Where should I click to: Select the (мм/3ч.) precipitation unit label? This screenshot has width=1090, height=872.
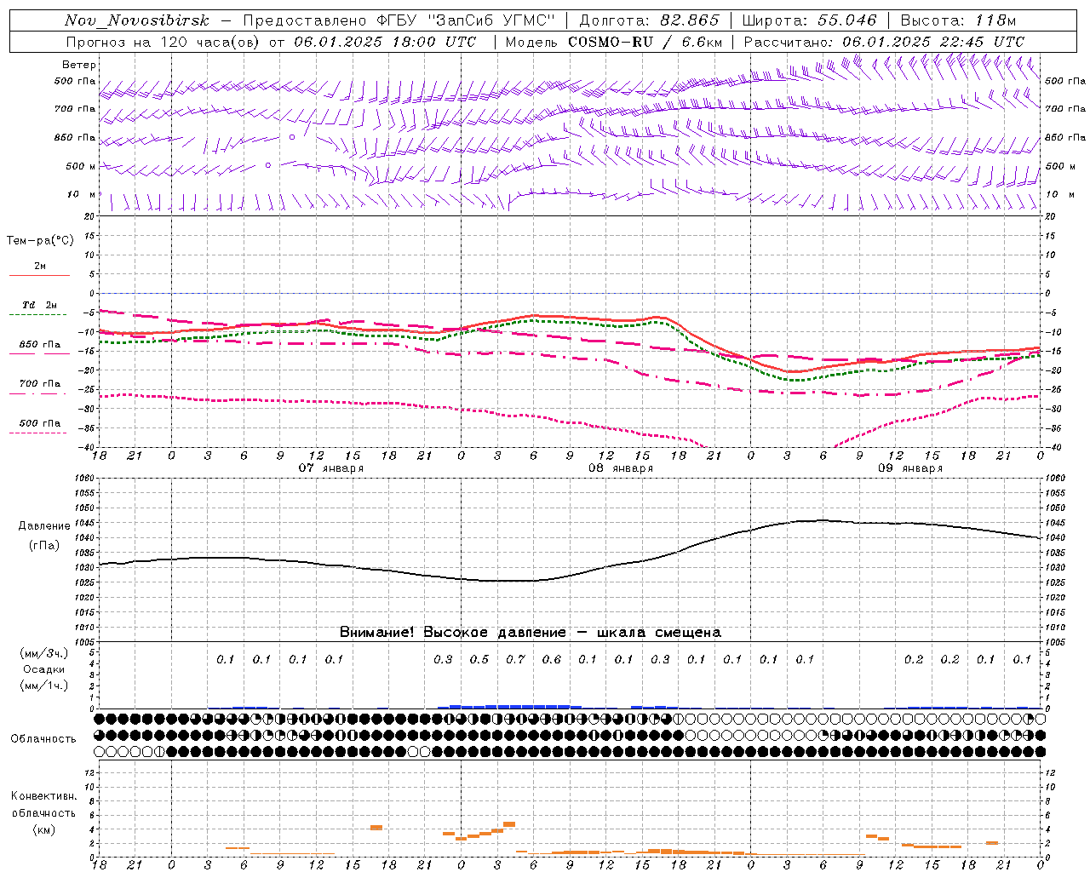(x=44, y=653)
